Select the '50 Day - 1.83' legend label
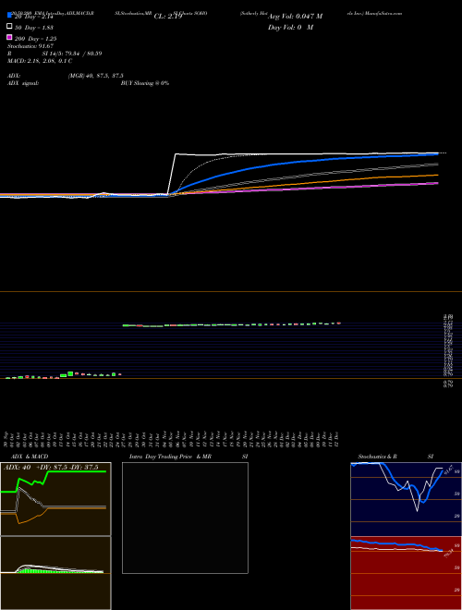The height and width of the screenshot is (610, 462). click(x=33, y=28)
